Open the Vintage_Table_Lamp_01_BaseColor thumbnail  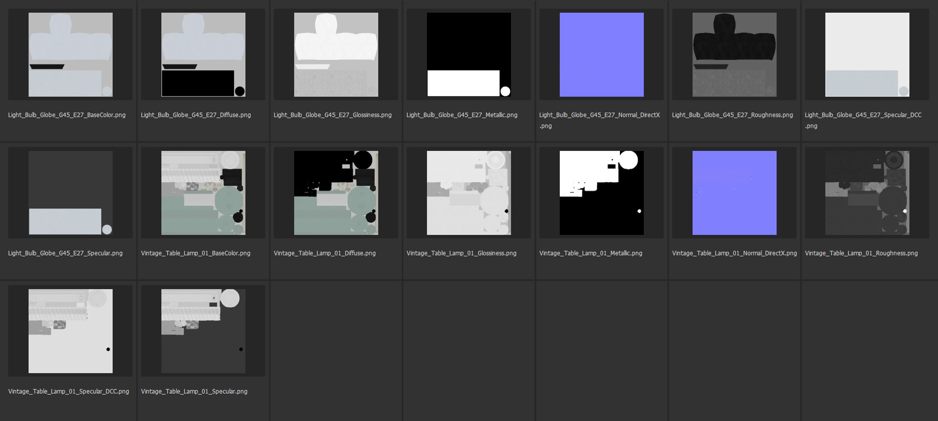tap(203, 193)
